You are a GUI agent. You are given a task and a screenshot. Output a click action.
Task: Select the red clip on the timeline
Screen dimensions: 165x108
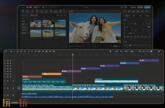tap(32, 77)
